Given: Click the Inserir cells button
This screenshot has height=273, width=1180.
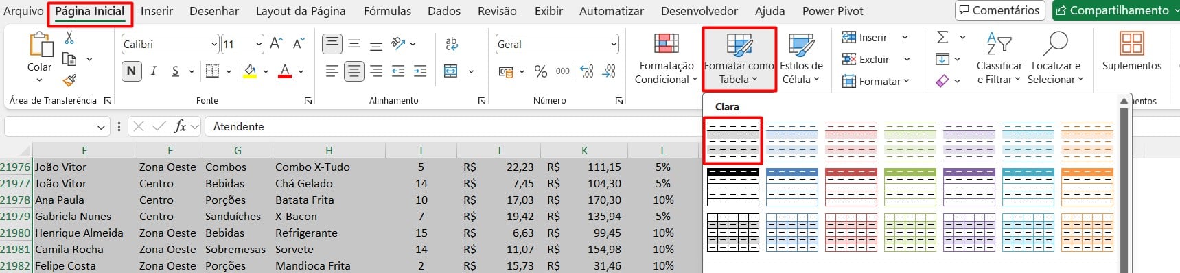Looking at the screenshot, I should tap(864, 37).
